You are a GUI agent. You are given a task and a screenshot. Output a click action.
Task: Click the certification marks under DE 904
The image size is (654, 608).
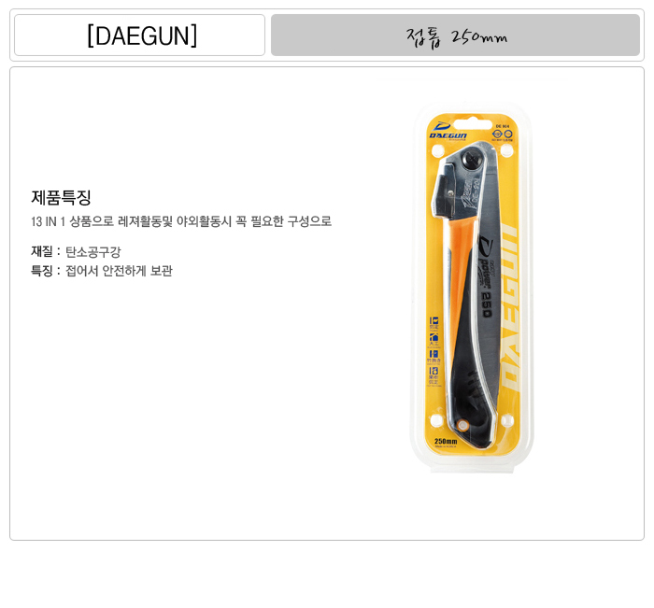503,134
